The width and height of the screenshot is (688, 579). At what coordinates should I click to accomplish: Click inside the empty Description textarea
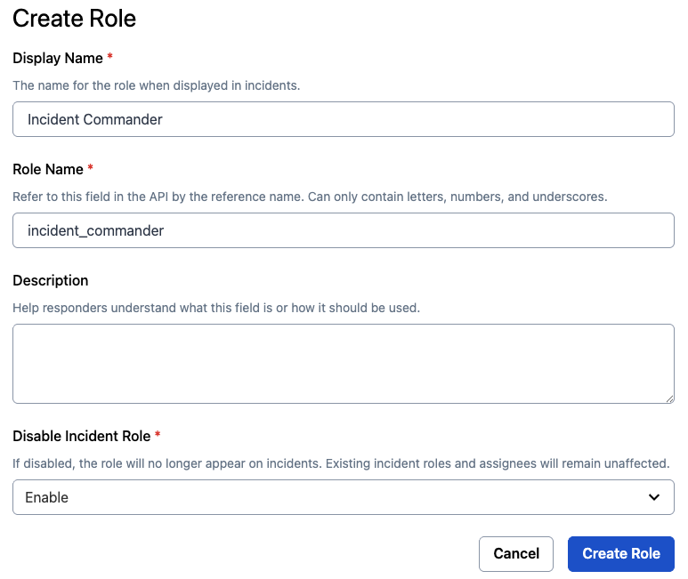343,363
